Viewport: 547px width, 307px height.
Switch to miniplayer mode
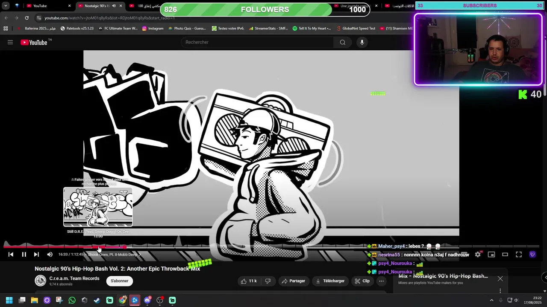491,255
